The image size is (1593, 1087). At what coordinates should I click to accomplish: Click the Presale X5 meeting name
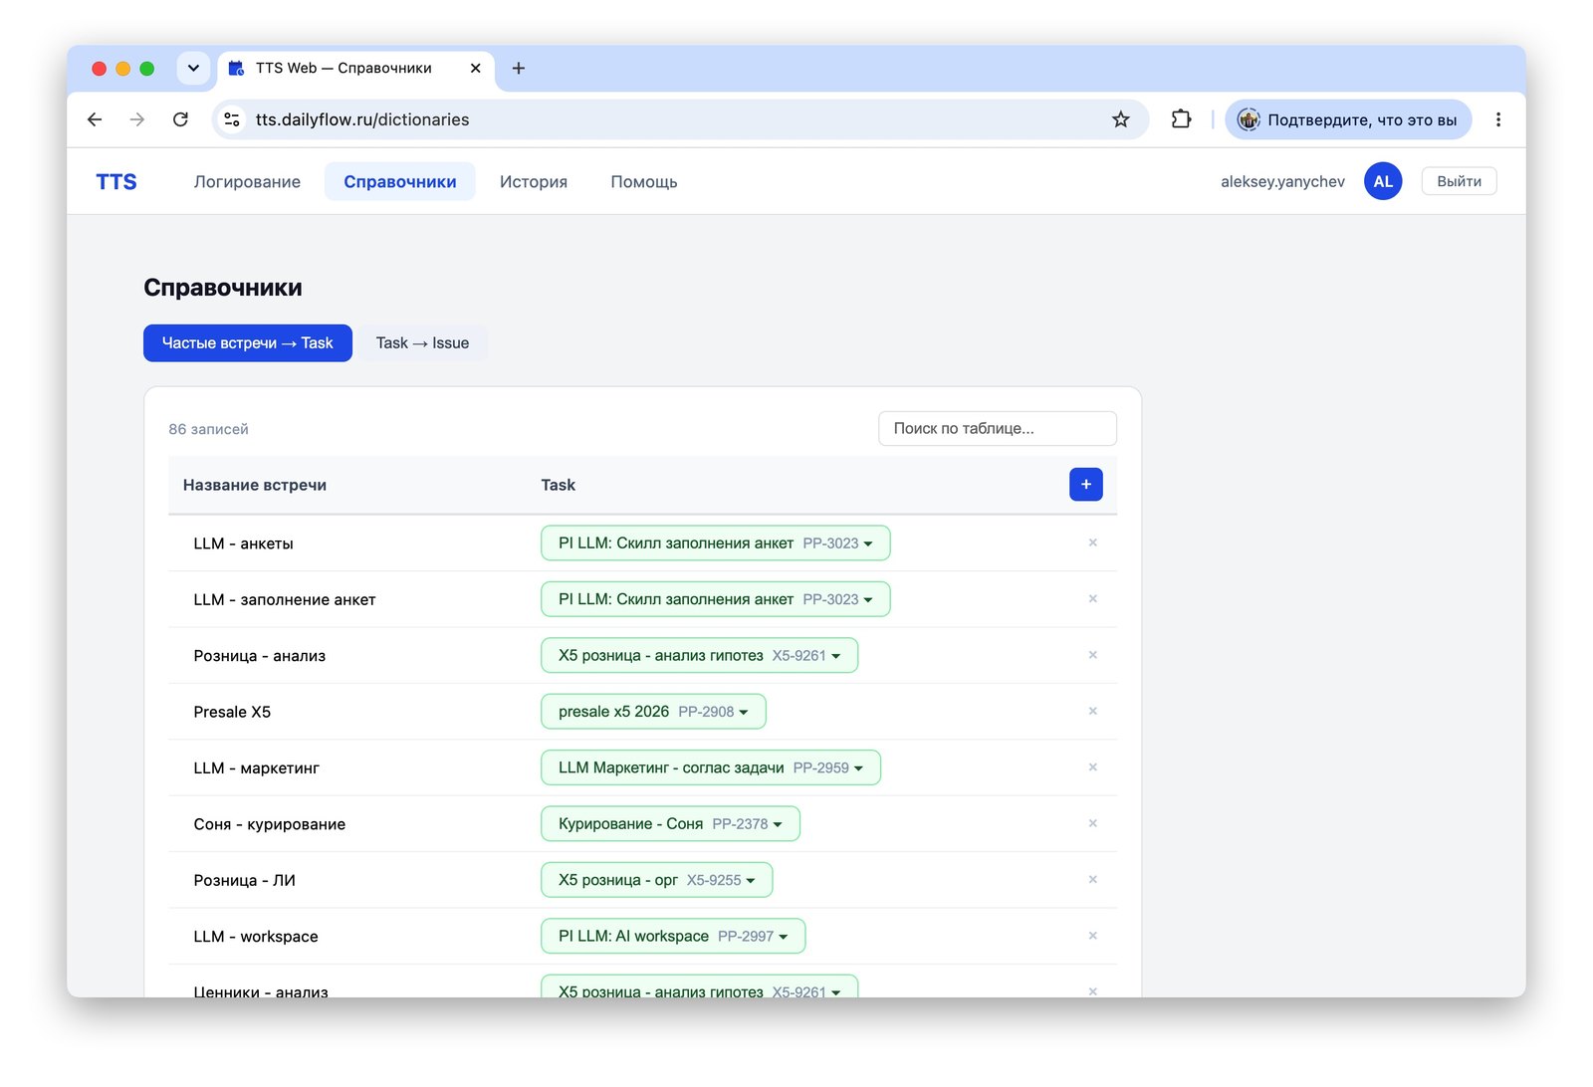tap(232, 712)
